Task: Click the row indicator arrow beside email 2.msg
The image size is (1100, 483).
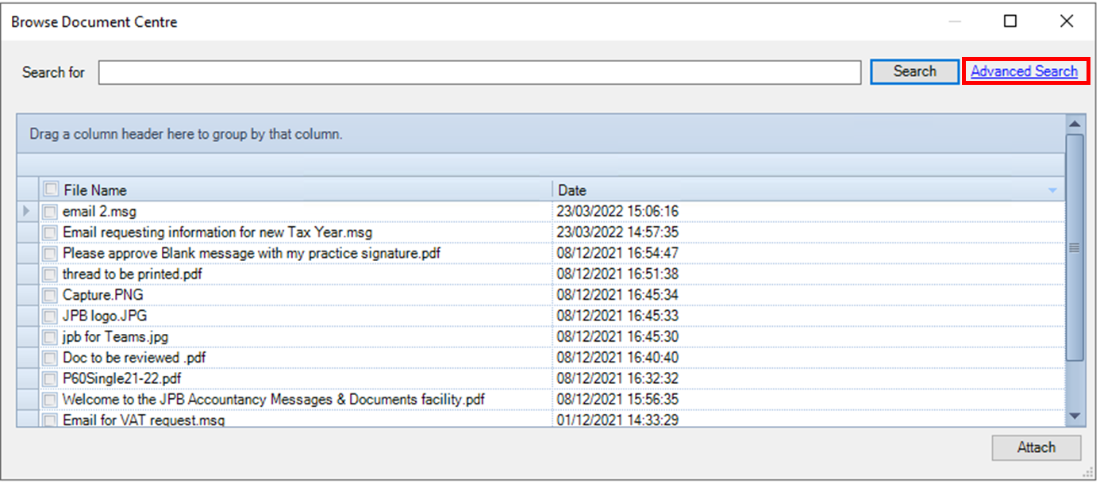Action: [28, 212]
